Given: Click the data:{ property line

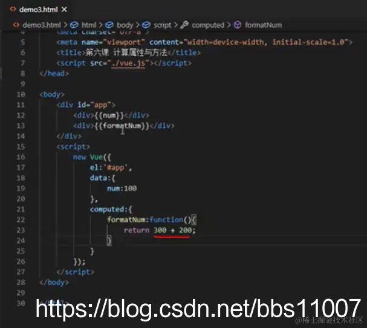Looking at the screenshot, I should 103,178.
